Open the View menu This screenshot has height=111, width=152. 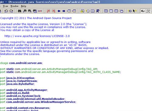(5, 6)
